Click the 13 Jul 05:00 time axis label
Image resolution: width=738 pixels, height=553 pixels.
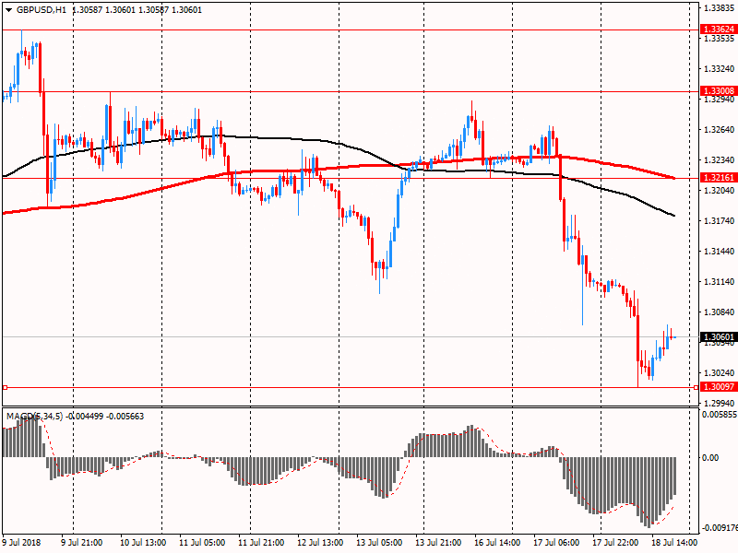tap(379, 543)
